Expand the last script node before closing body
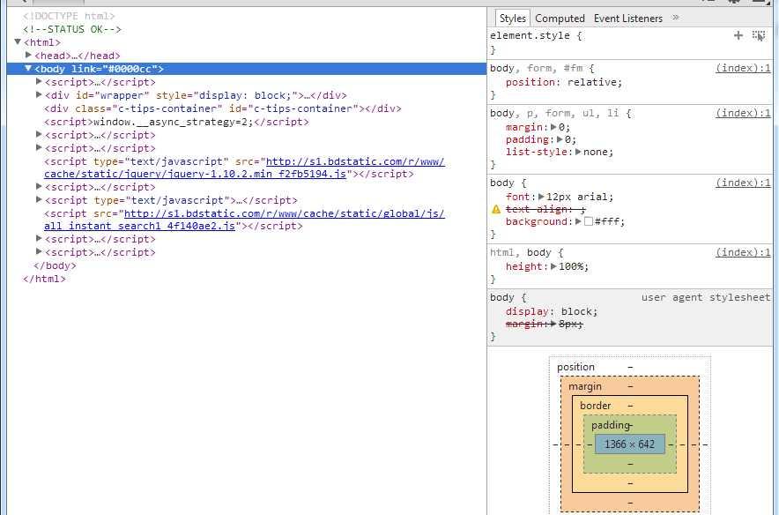 pos(40,251)
